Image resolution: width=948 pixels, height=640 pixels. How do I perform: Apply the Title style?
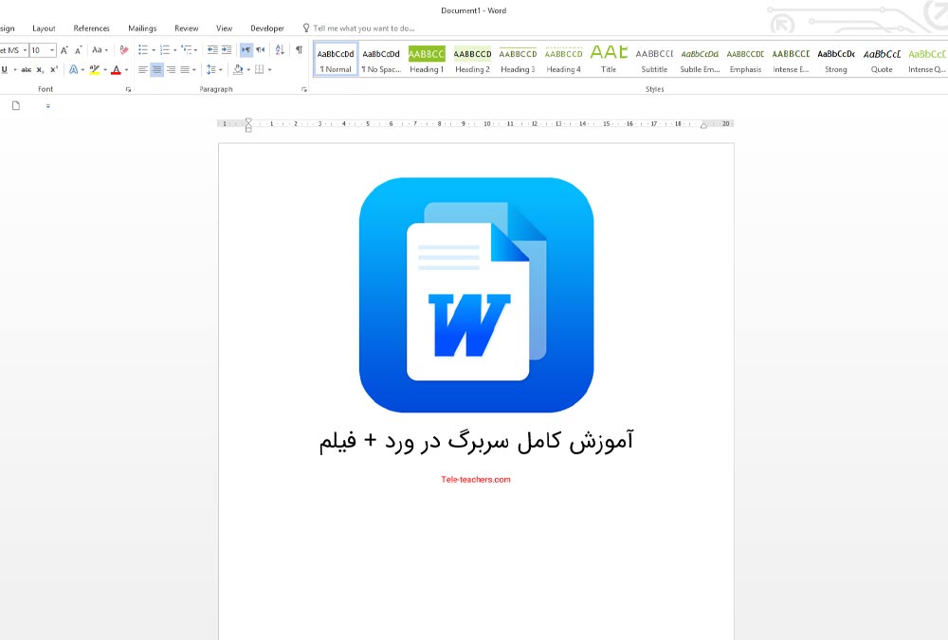click(609, 59)
